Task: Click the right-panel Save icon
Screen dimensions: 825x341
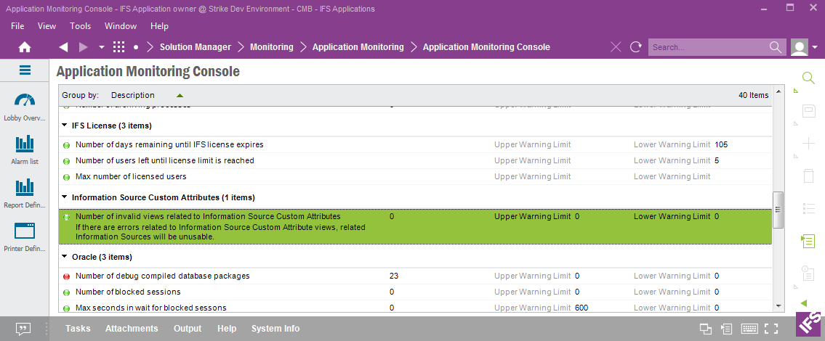Action: coord(808,111)
